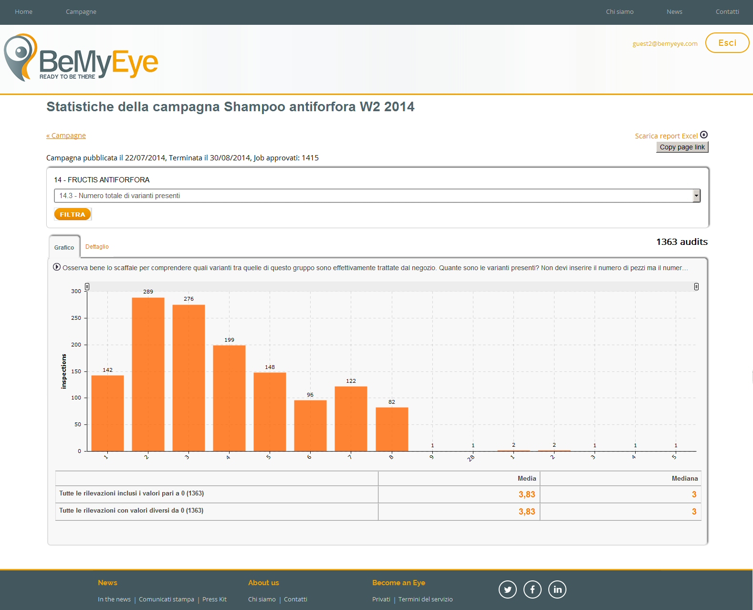
Task: Open Chi siamo in the top navigation
Action: coord(620,12)
